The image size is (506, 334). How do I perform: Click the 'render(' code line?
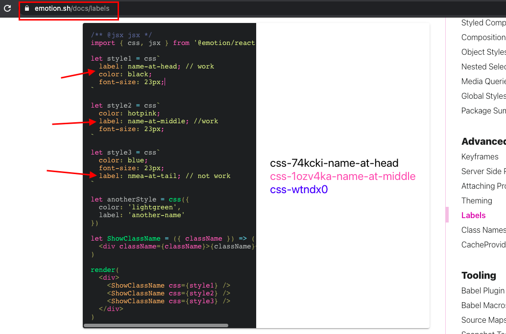[105, 270]
